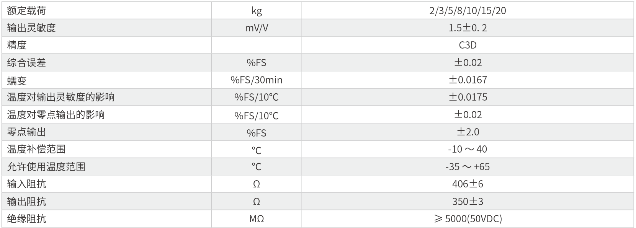Click the -10～40 compensation range value
636x228 pixels.
pos(468,149)
